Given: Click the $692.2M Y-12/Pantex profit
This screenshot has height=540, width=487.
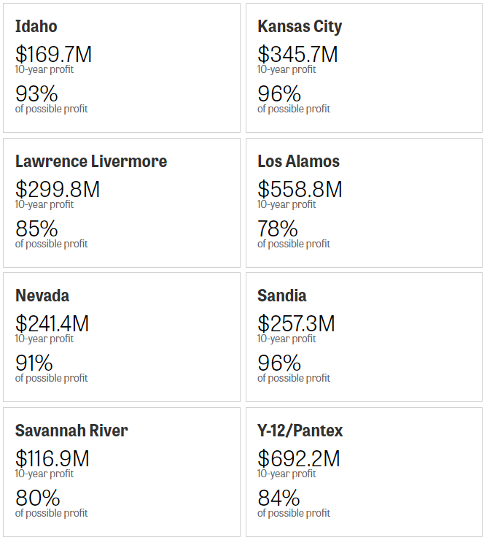Looking at the screenshot, I should pos(298,458).
